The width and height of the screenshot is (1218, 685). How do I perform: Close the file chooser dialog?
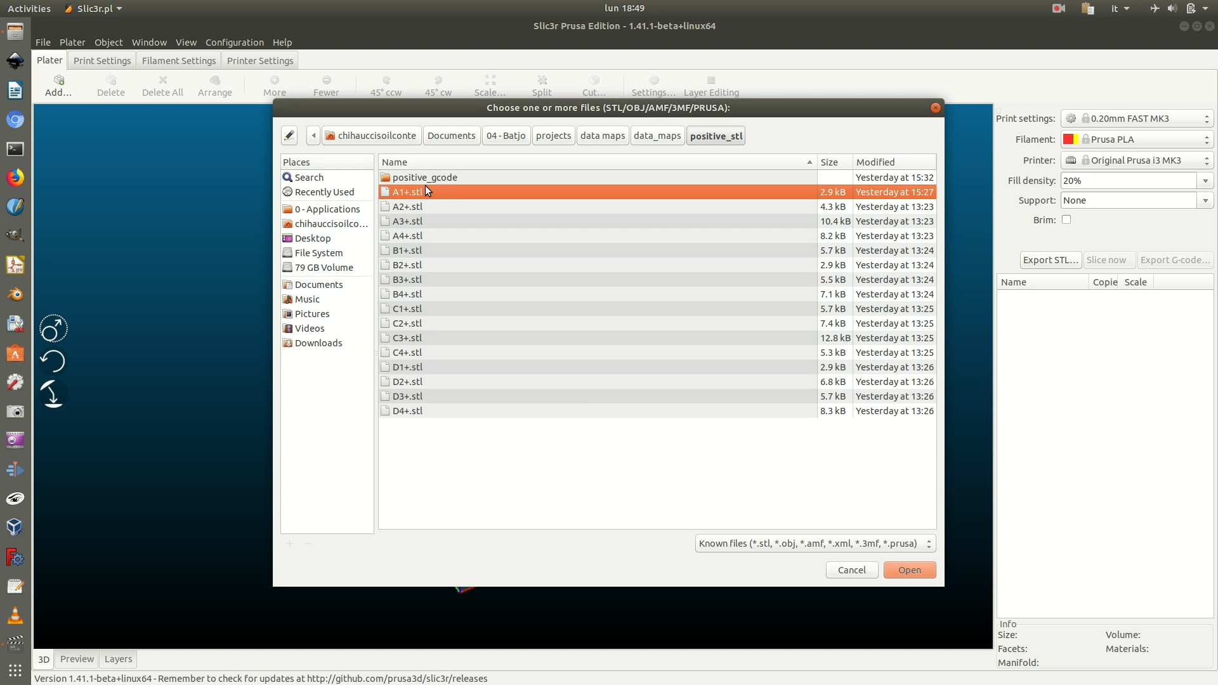click(935, 108)
